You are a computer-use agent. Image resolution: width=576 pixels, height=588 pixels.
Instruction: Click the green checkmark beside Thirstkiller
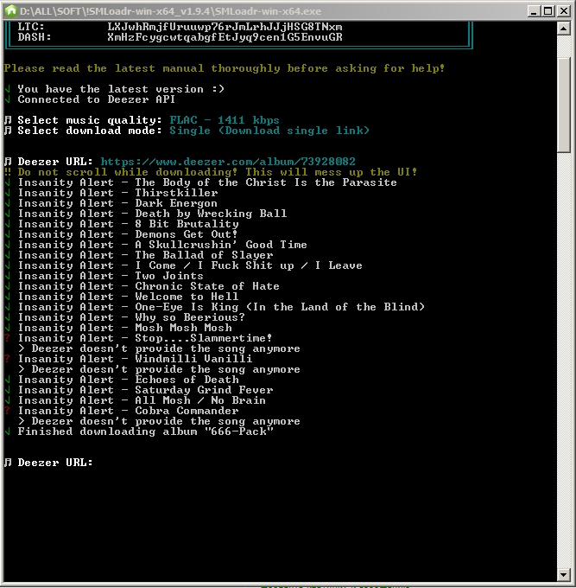click(x=8, y=193)
